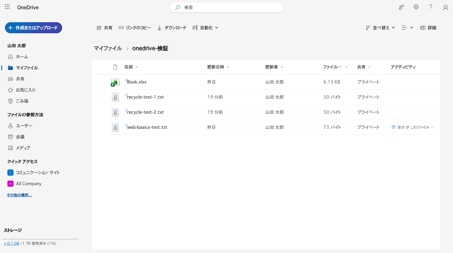
Task: Click the storage usage progress bar
Action: coord(41,239)
